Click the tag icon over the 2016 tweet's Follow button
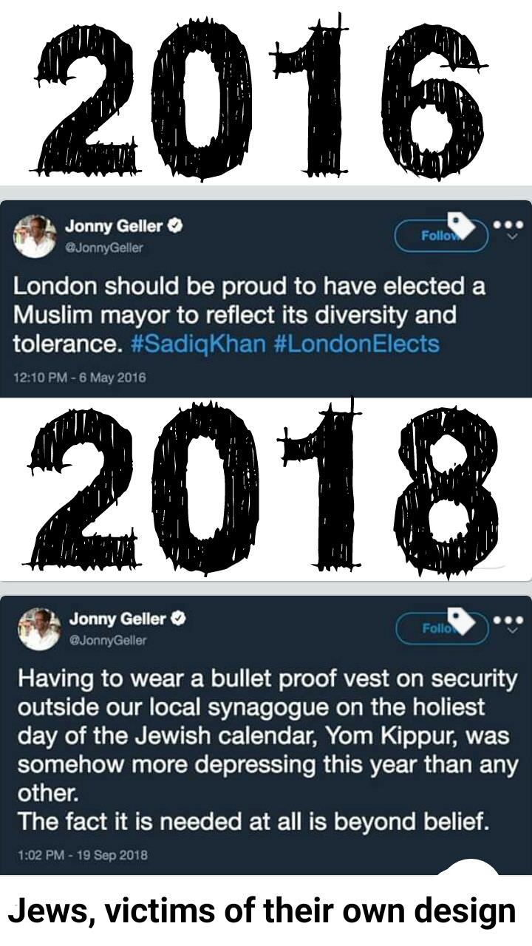Screen dimensions: 532x946 (x=463, y=225)
